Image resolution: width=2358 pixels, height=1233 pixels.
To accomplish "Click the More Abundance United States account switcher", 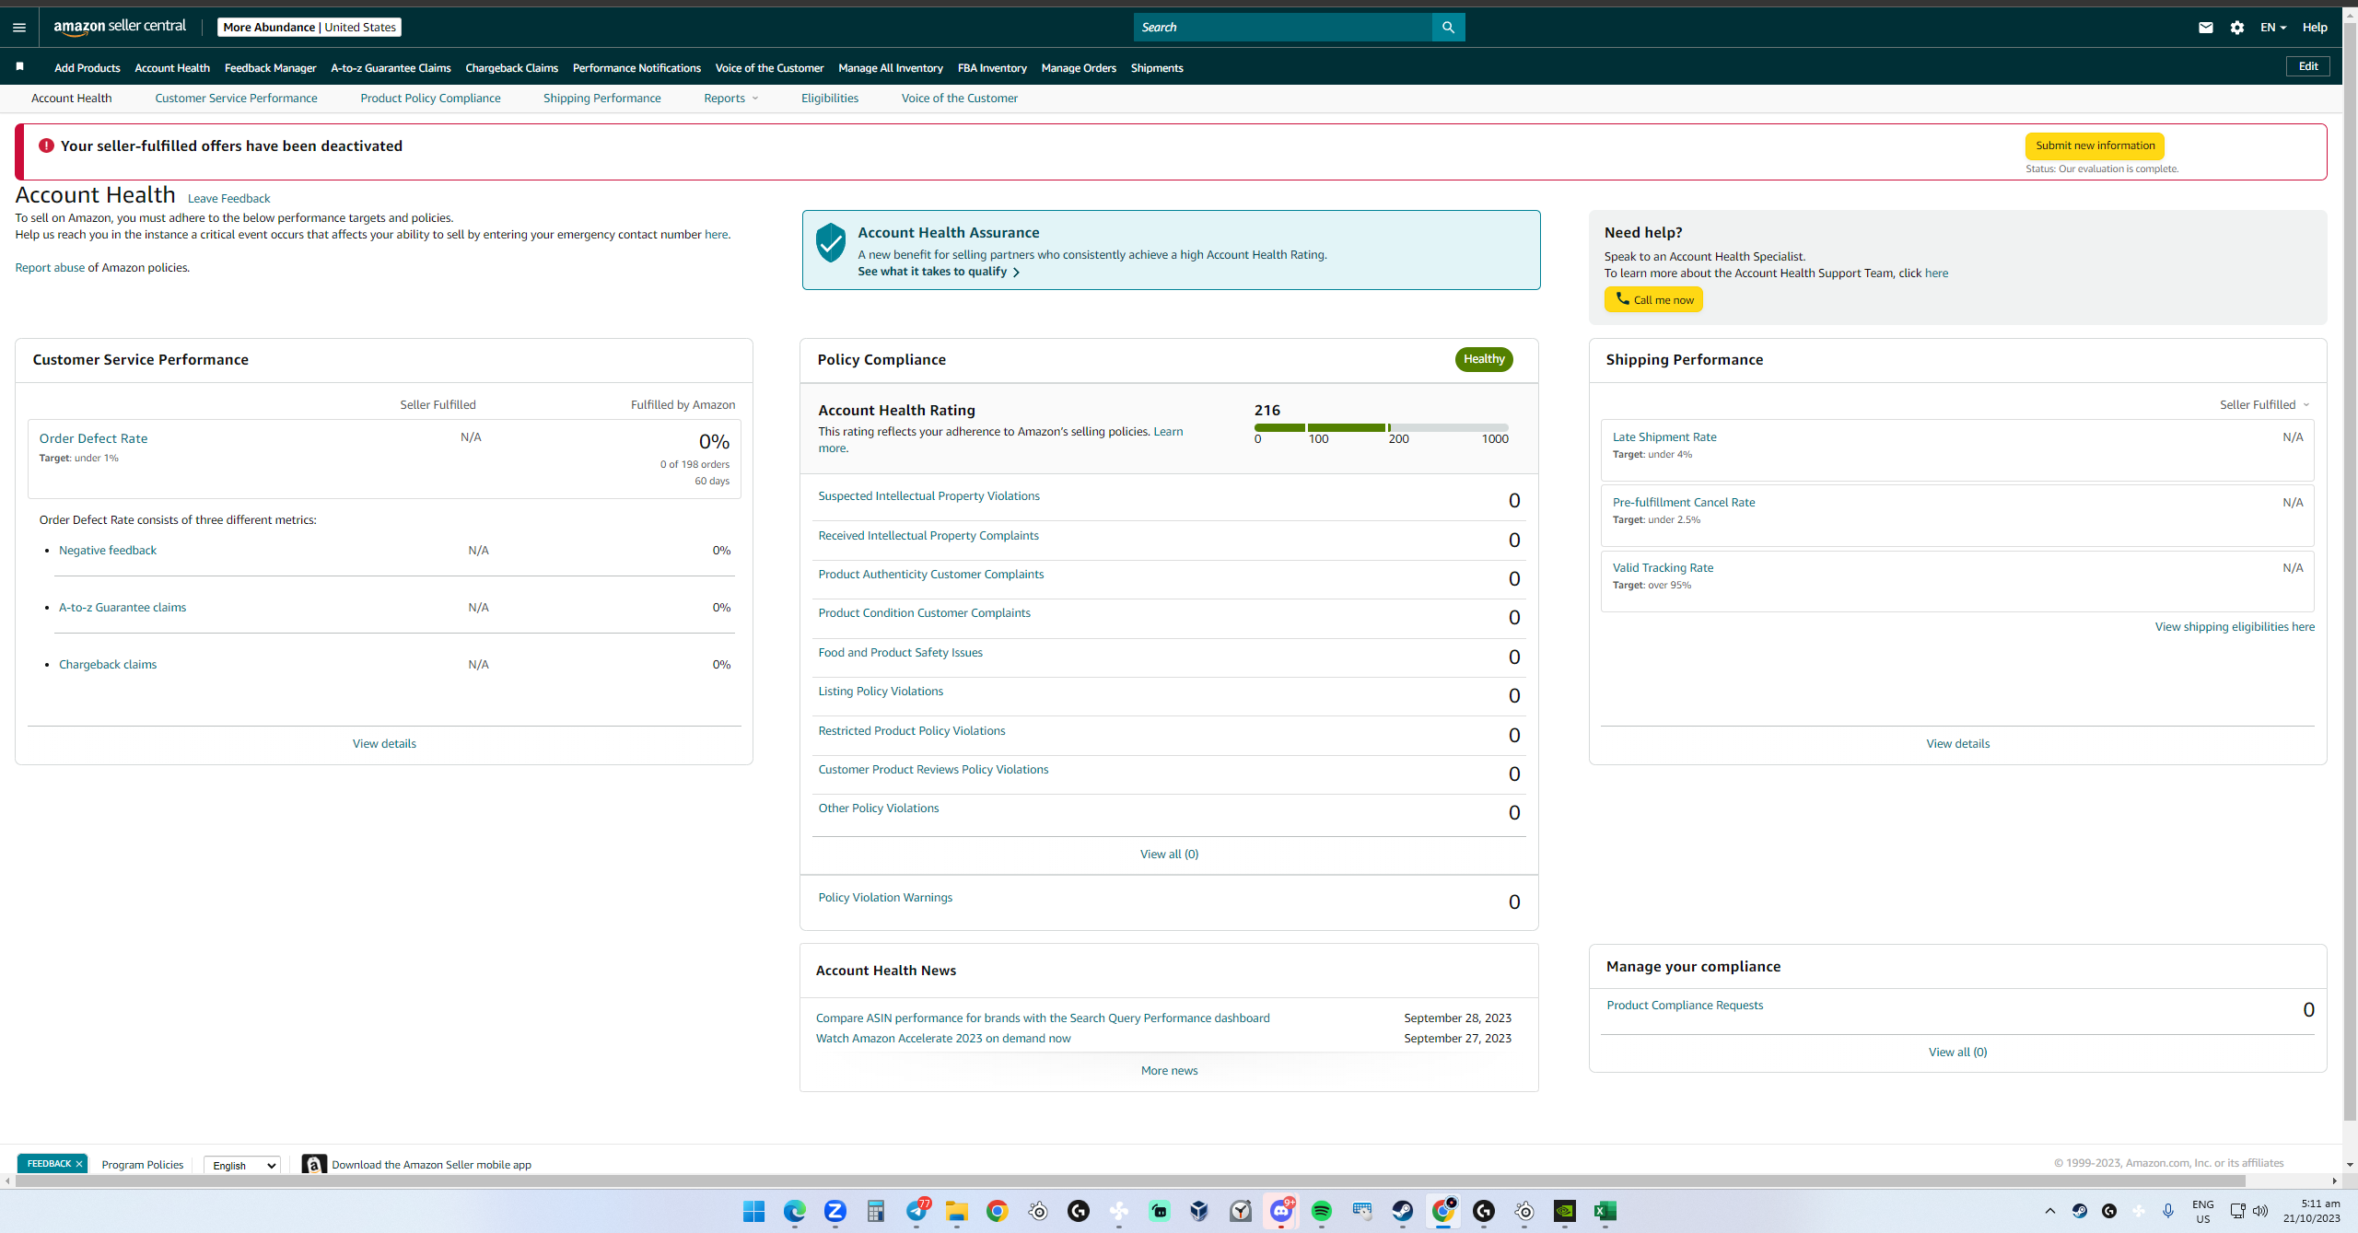I will (309, 28).
